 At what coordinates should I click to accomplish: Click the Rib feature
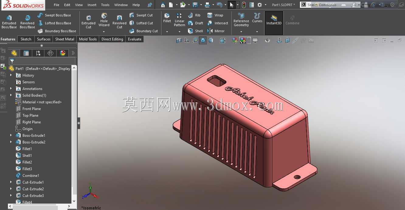click(194, 15)
